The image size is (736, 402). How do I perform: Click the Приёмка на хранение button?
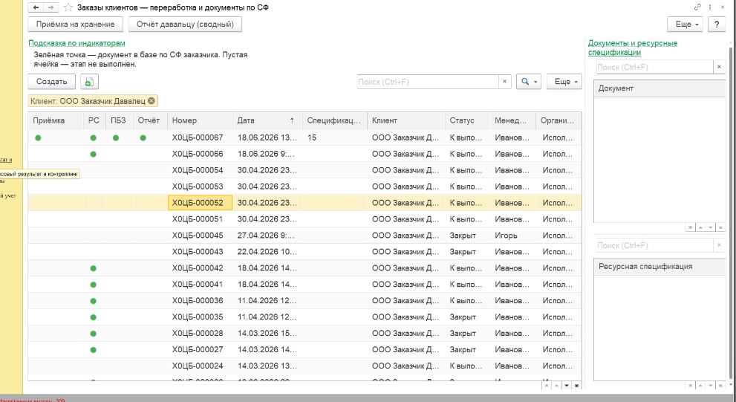tap(76, 25)
